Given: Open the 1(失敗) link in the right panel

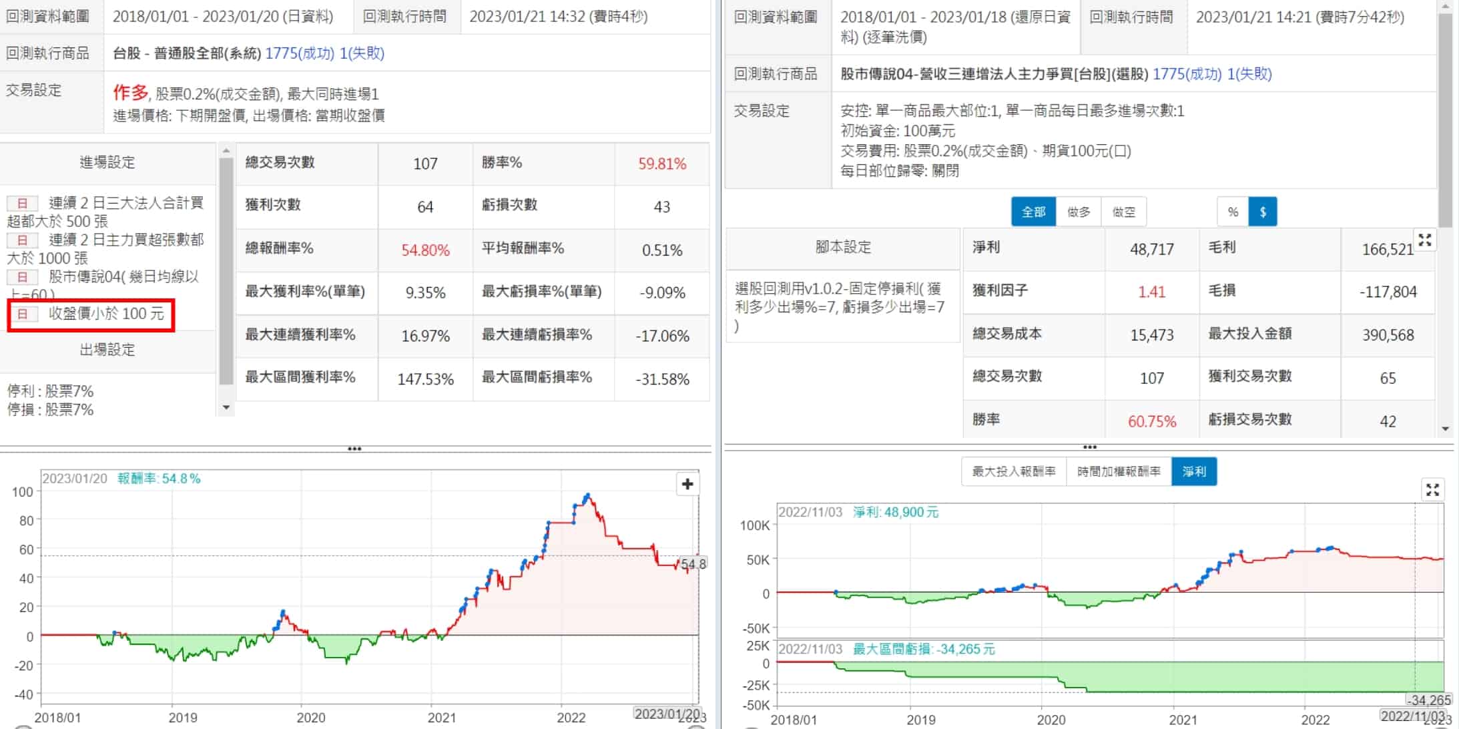Looking at the screenshot, I should (1250, 74).
